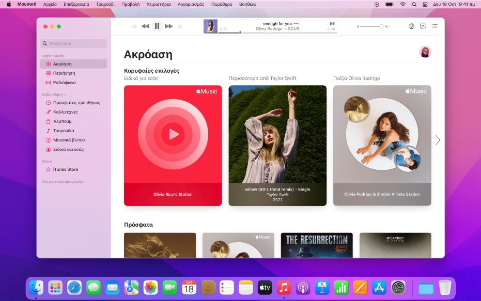This screenshot has width=481, height=301.
Task: Enable repeat mode
Action: (180, 26)
